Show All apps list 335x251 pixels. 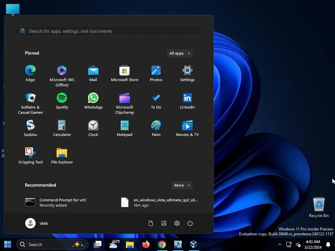tap(180, 53)
